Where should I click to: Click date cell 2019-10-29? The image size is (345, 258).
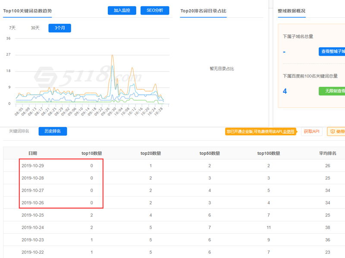click(33, 166)
